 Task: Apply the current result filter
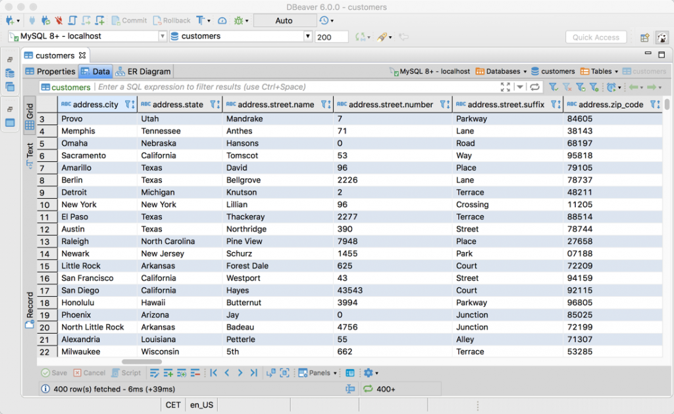point(554,86)
